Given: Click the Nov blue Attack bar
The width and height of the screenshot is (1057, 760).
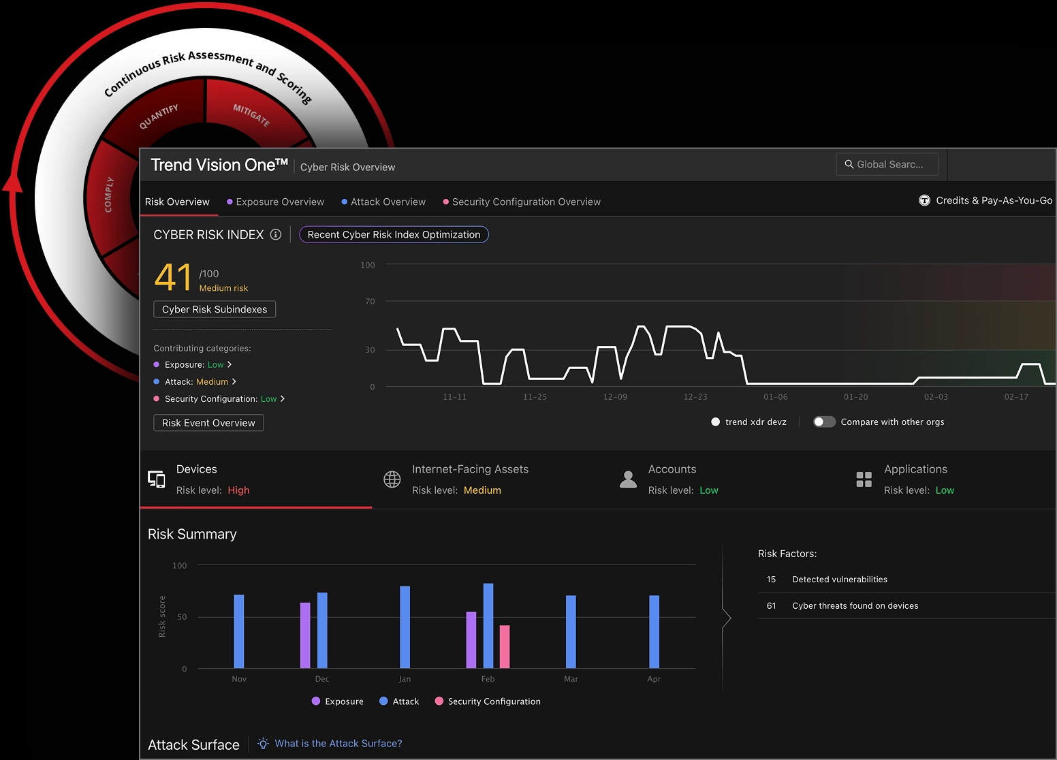Looking at the screenshot, I should (x=239, y=631).
